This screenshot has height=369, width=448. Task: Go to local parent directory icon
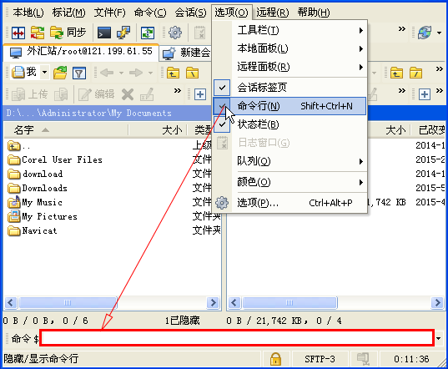174,73
